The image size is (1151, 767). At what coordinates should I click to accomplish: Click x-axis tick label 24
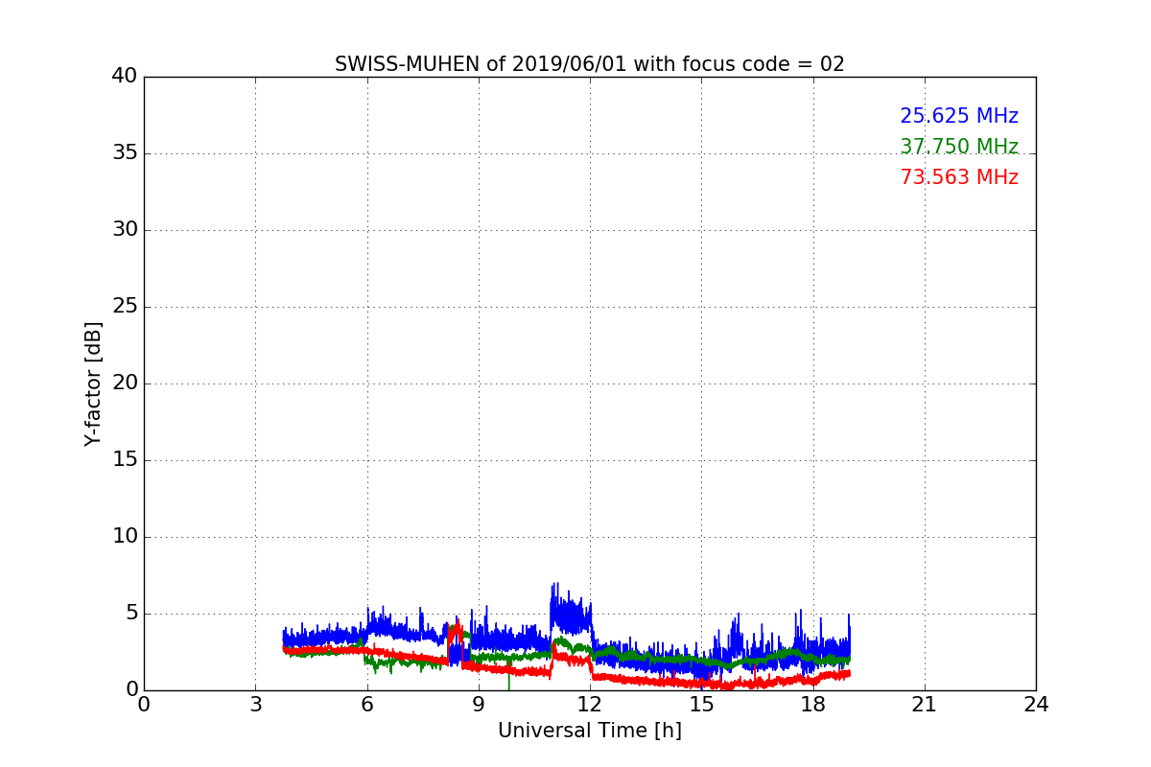coord(1036,704)
